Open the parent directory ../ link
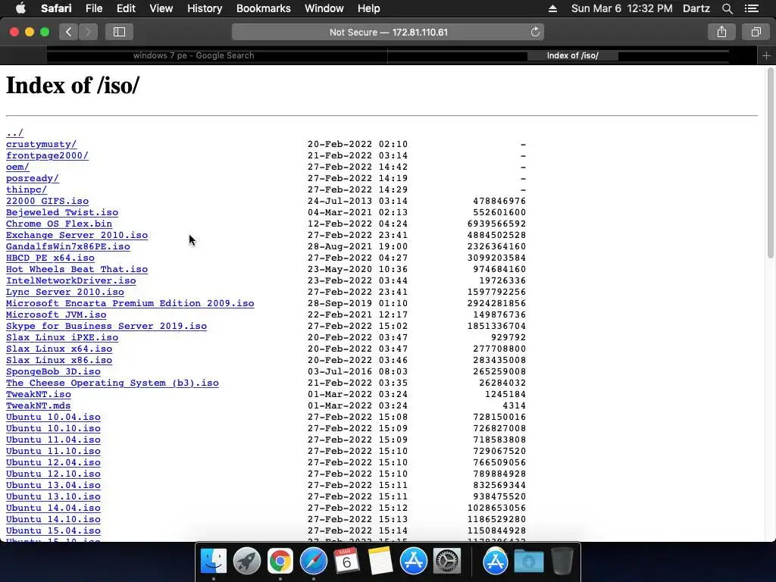Screen dimensions: 776x582 click(x=15, y=133)
